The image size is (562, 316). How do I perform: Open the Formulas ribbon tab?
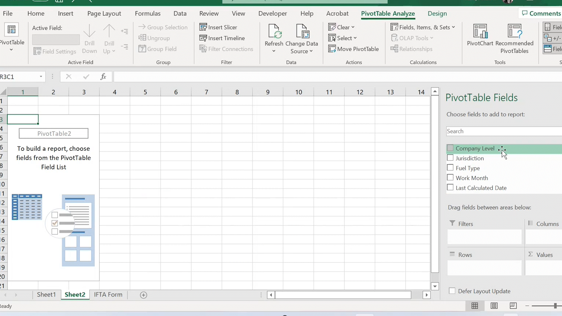pyautogui.click(x=148, y=13)
